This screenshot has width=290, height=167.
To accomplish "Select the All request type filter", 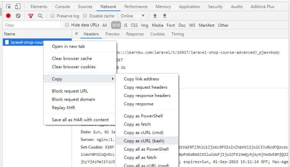I will point(105,25).
